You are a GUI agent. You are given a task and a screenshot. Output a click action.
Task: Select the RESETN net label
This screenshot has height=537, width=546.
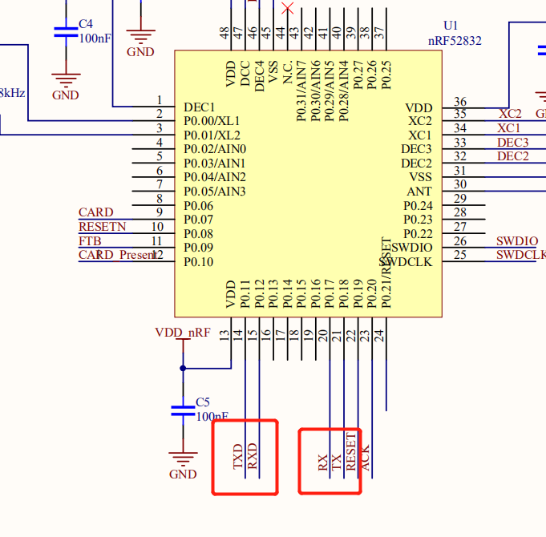pyautogui.click(x=102, y=227)
